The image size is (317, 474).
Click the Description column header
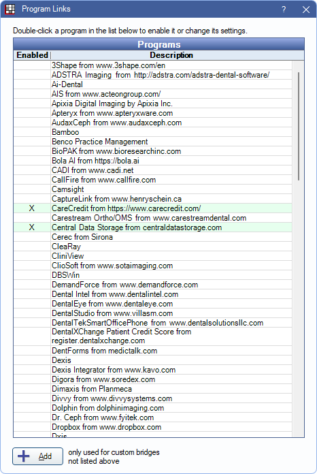[171, 55]
